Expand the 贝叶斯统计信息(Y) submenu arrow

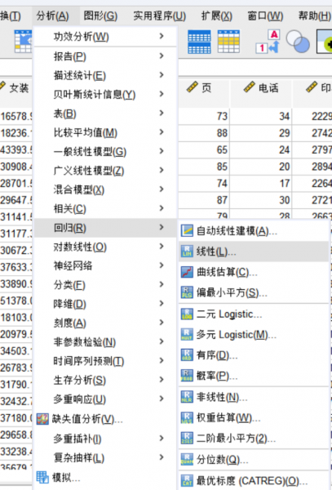pos(162,94)
